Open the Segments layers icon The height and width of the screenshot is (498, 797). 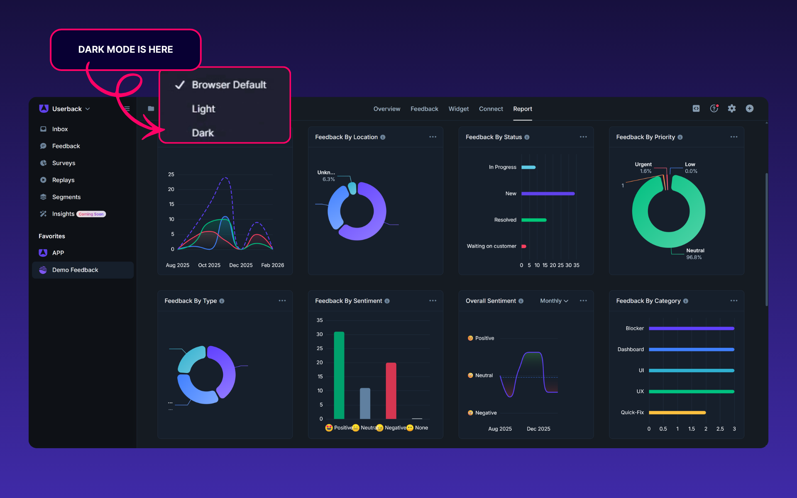43,197
